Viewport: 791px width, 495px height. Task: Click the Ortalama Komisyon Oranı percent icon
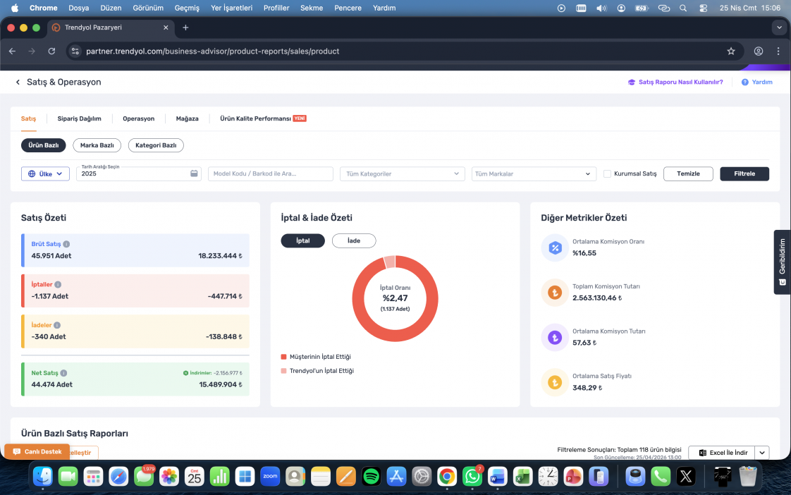tap(555, 248)
